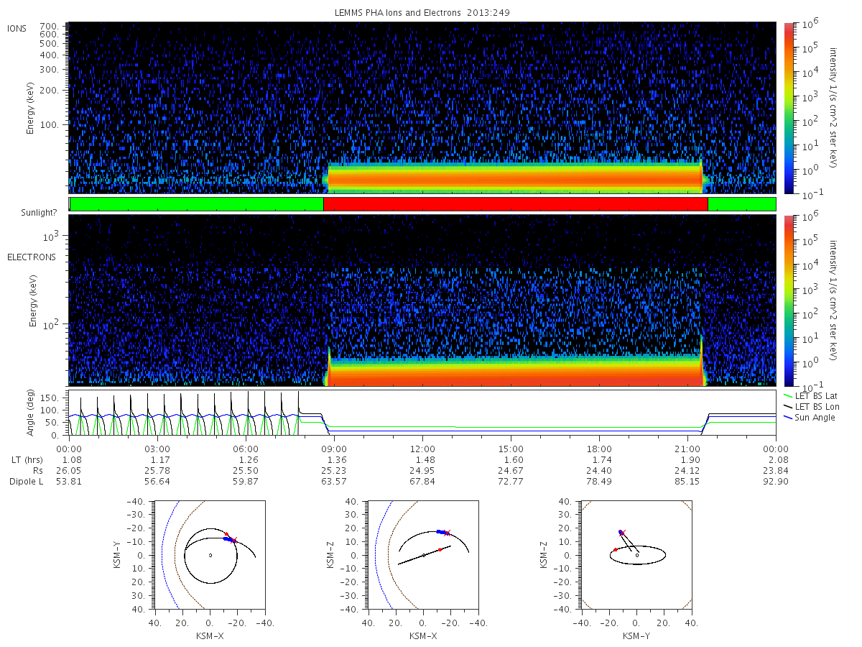Screen dimensions: 862x647
Task: Click the orange band in ions spectrogram
Action: click(x=515, y=178)
